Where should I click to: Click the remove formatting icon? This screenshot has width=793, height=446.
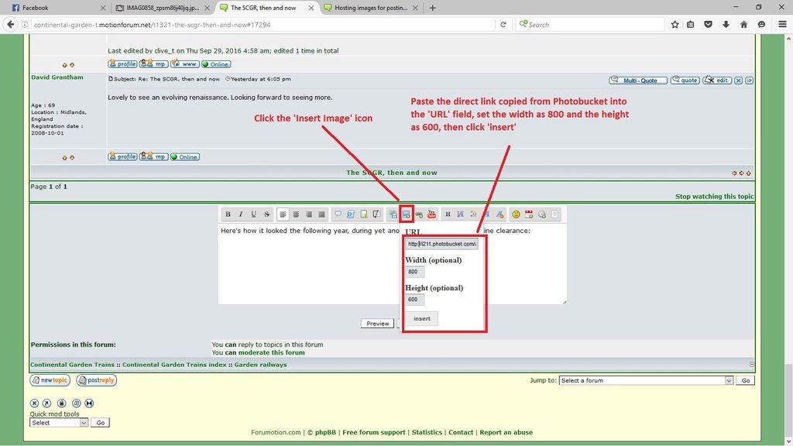(x=499, y=214)
